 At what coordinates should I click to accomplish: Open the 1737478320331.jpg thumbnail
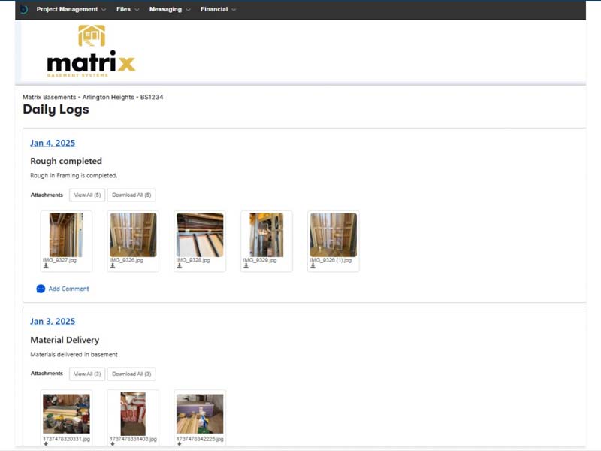(x=66, y=413)
